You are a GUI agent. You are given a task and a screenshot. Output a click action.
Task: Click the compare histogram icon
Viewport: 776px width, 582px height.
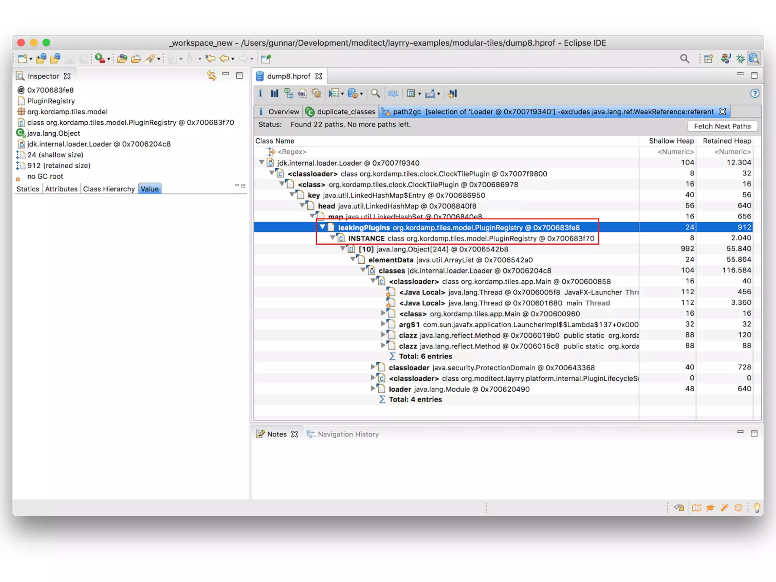[x=453, y=94]
